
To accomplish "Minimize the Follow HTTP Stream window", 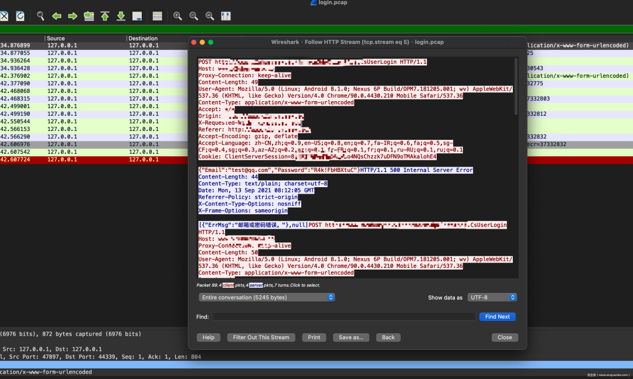I will click(202, 42).
